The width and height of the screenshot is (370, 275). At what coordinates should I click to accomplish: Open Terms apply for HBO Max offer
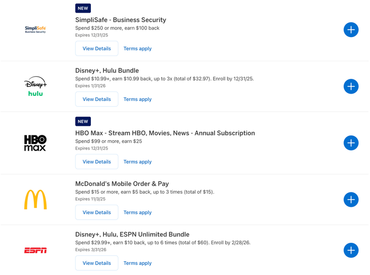pyautogui.click(x=137, y=162)
